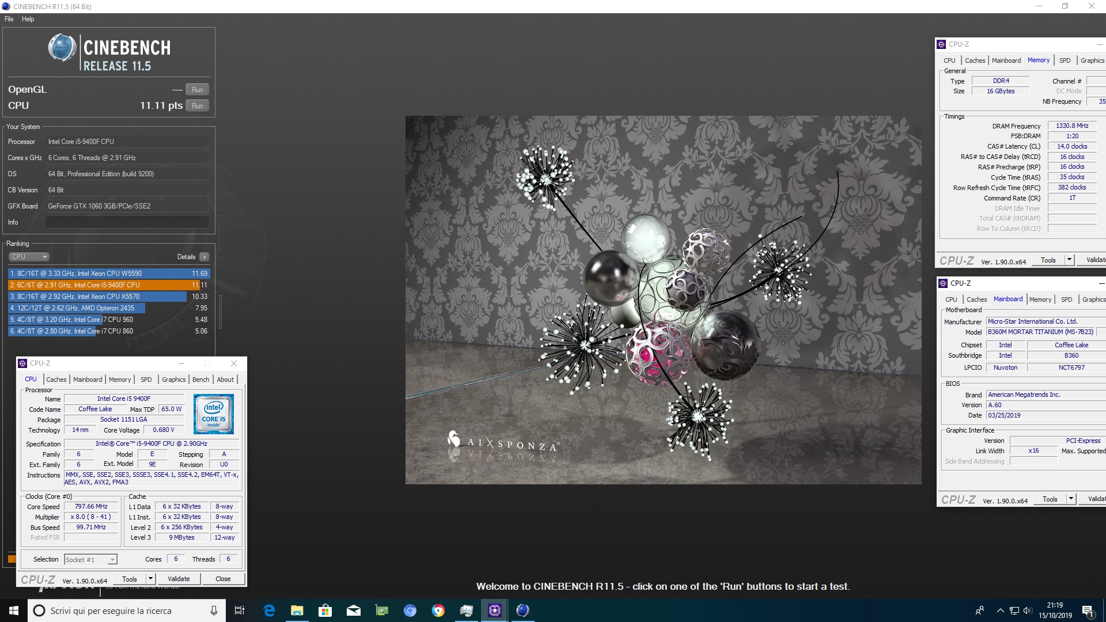Open the network icon in the system tray
Image resolution: width=1106 pixels, height=622 pixels.
coord(1014,610)
